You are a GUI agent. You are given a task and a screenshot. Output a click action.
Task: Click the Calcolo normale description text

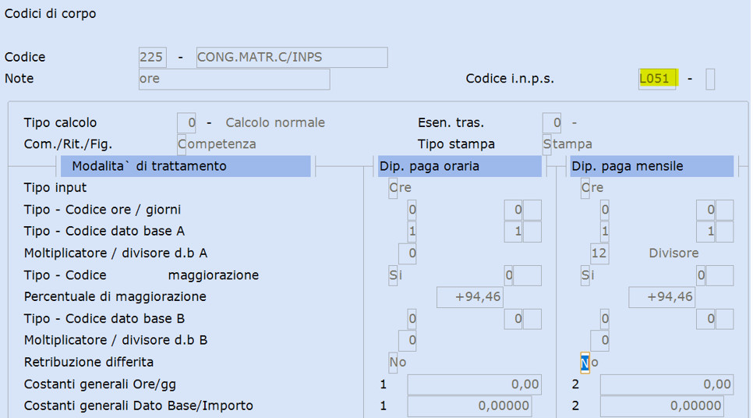point(275,123)
